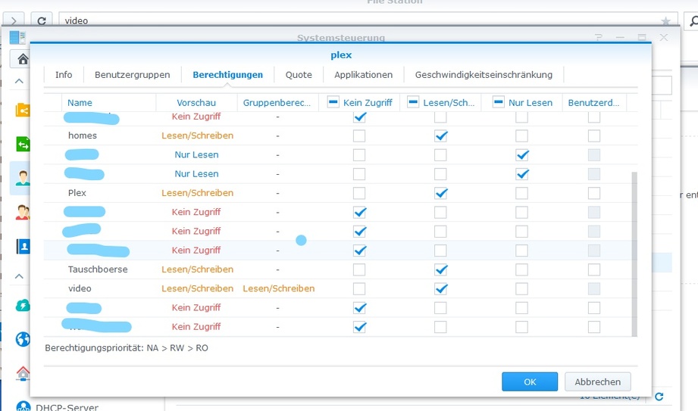Click the permissions list scrollbar
Viewport: 698px width, 411px height.
(x=634, y=254)
